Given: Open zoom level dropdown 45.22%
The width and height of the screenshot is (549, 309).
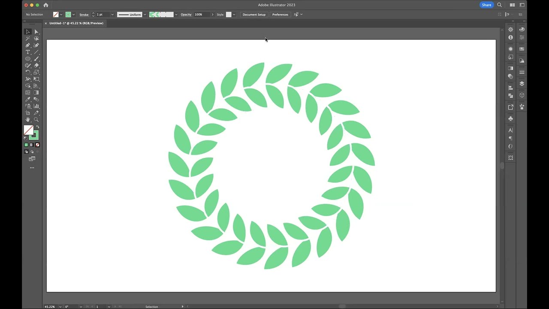Looking at the screenshot, I should 60,306.
